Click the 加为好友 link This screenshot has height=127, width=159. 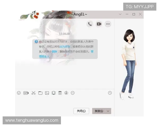coord(65,47)
